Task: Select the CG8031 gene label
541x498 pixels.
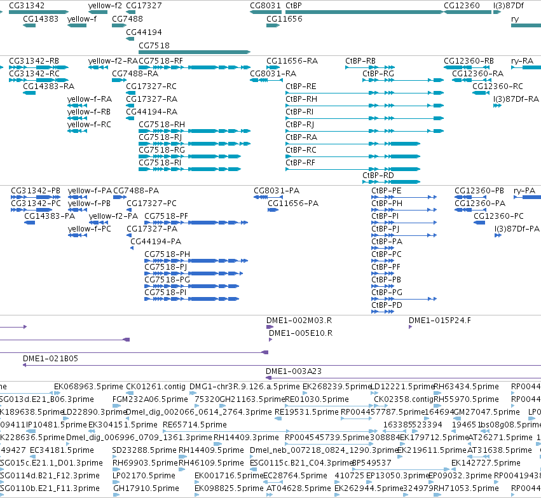Action: (265, 6)
